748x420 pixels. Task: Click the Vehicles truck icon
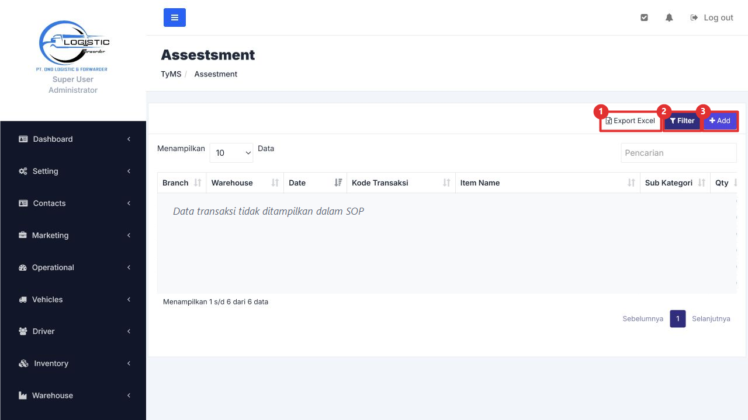23,299
